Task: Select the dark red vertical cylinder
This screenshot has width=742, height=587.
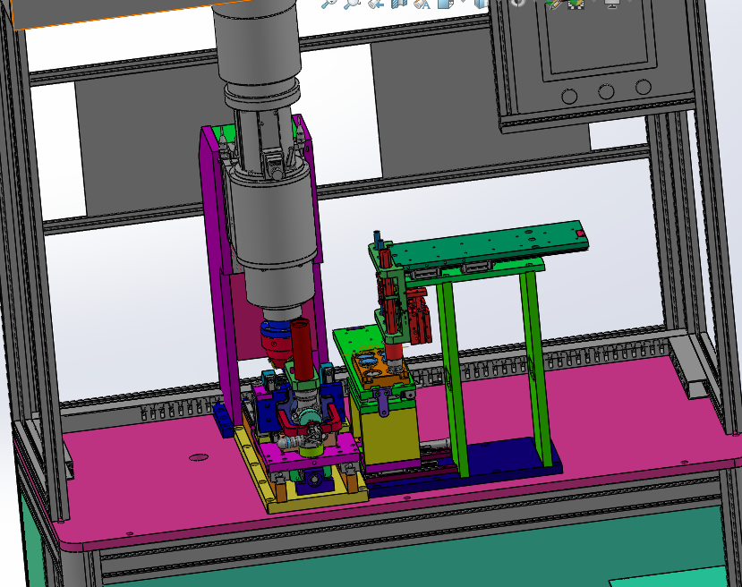Action: (301, 349)
